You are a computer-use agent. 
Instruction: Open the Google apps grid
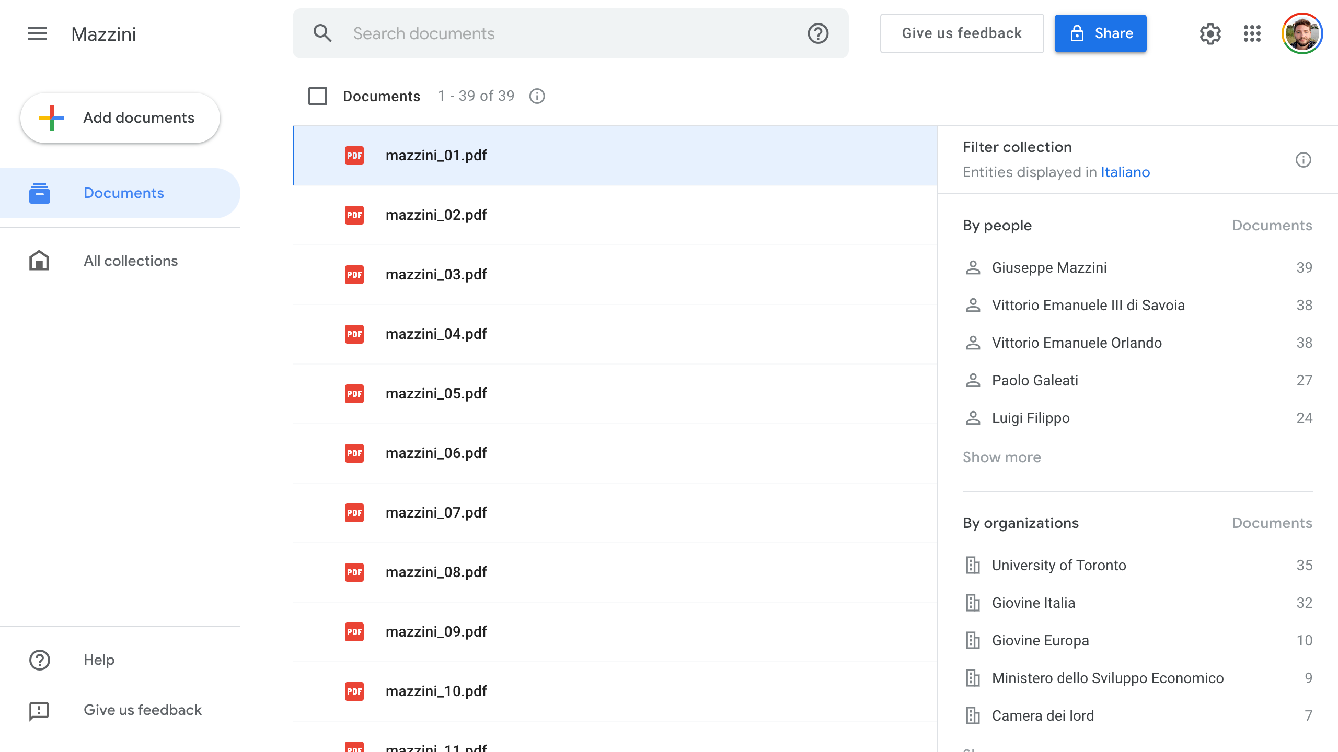pos(1252,34)
